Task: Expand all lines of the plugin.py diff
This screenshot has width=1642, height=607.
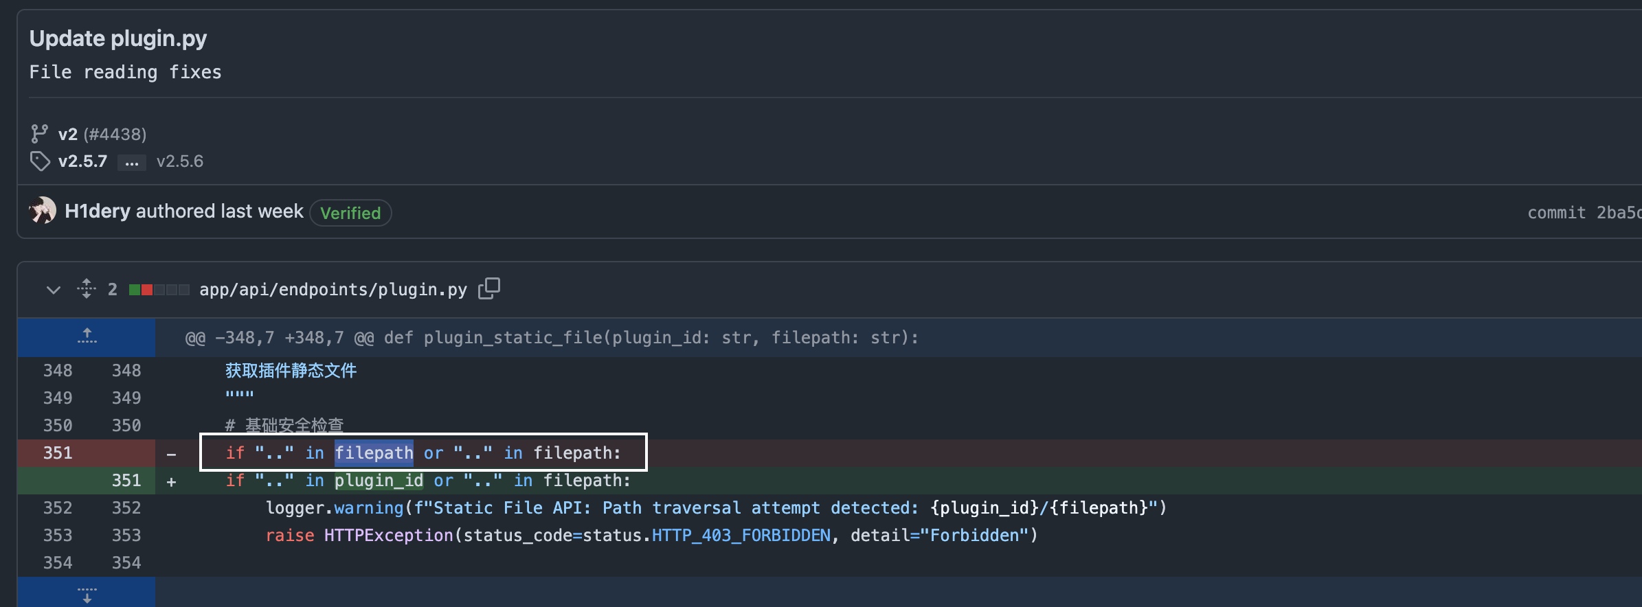Action: pyautogui.click(x=87, y=288)
